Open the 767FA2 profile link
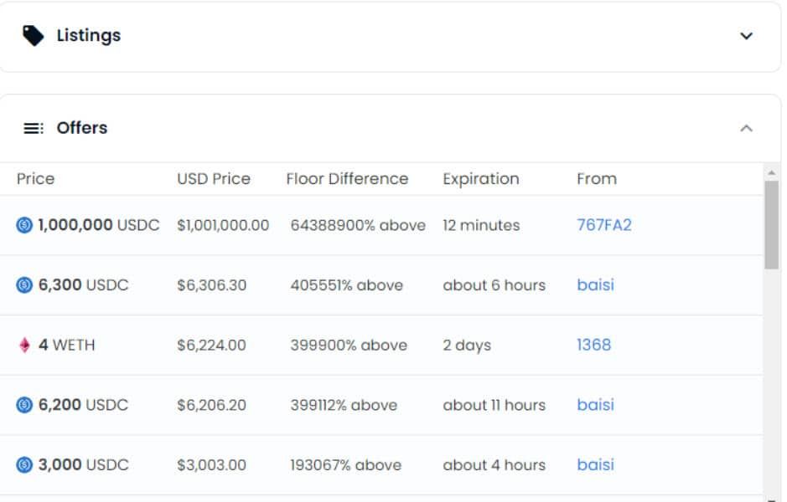787x502 pixels. 603,225
